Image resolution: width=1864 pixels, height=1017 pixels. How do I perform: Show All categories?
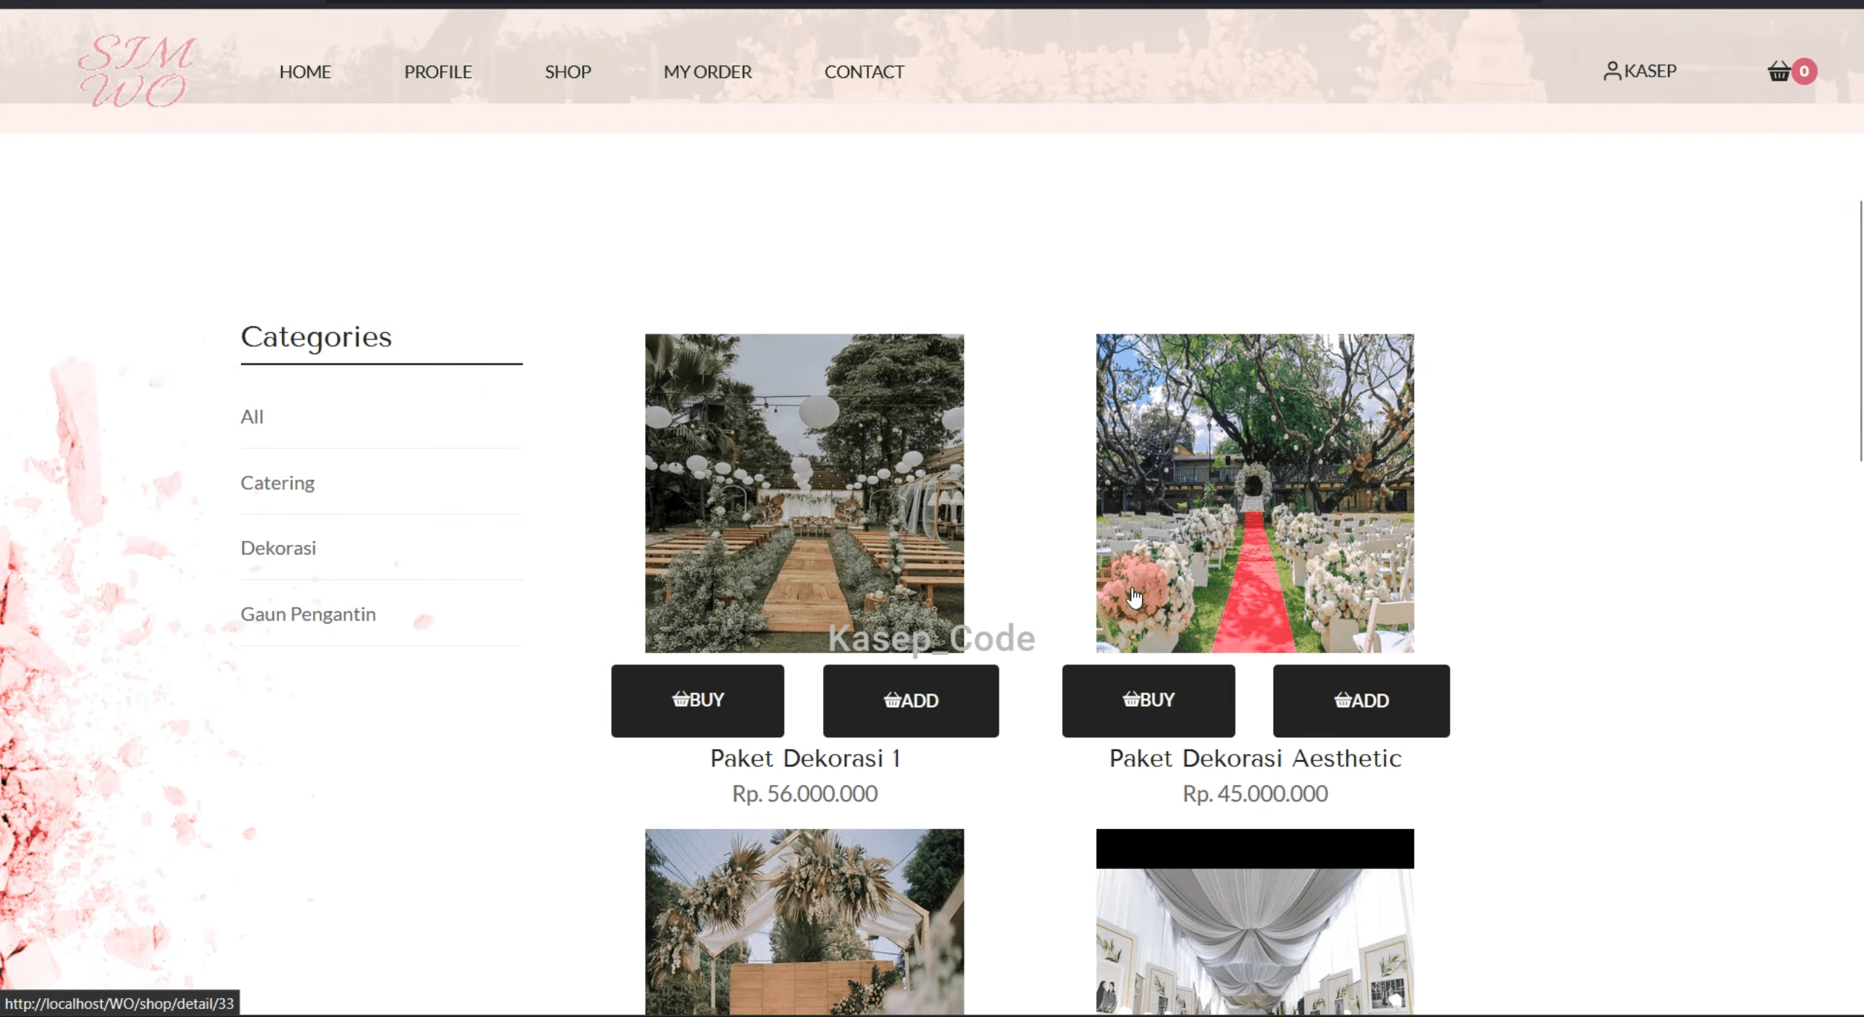pyautogui.click(x=252, y=417)
